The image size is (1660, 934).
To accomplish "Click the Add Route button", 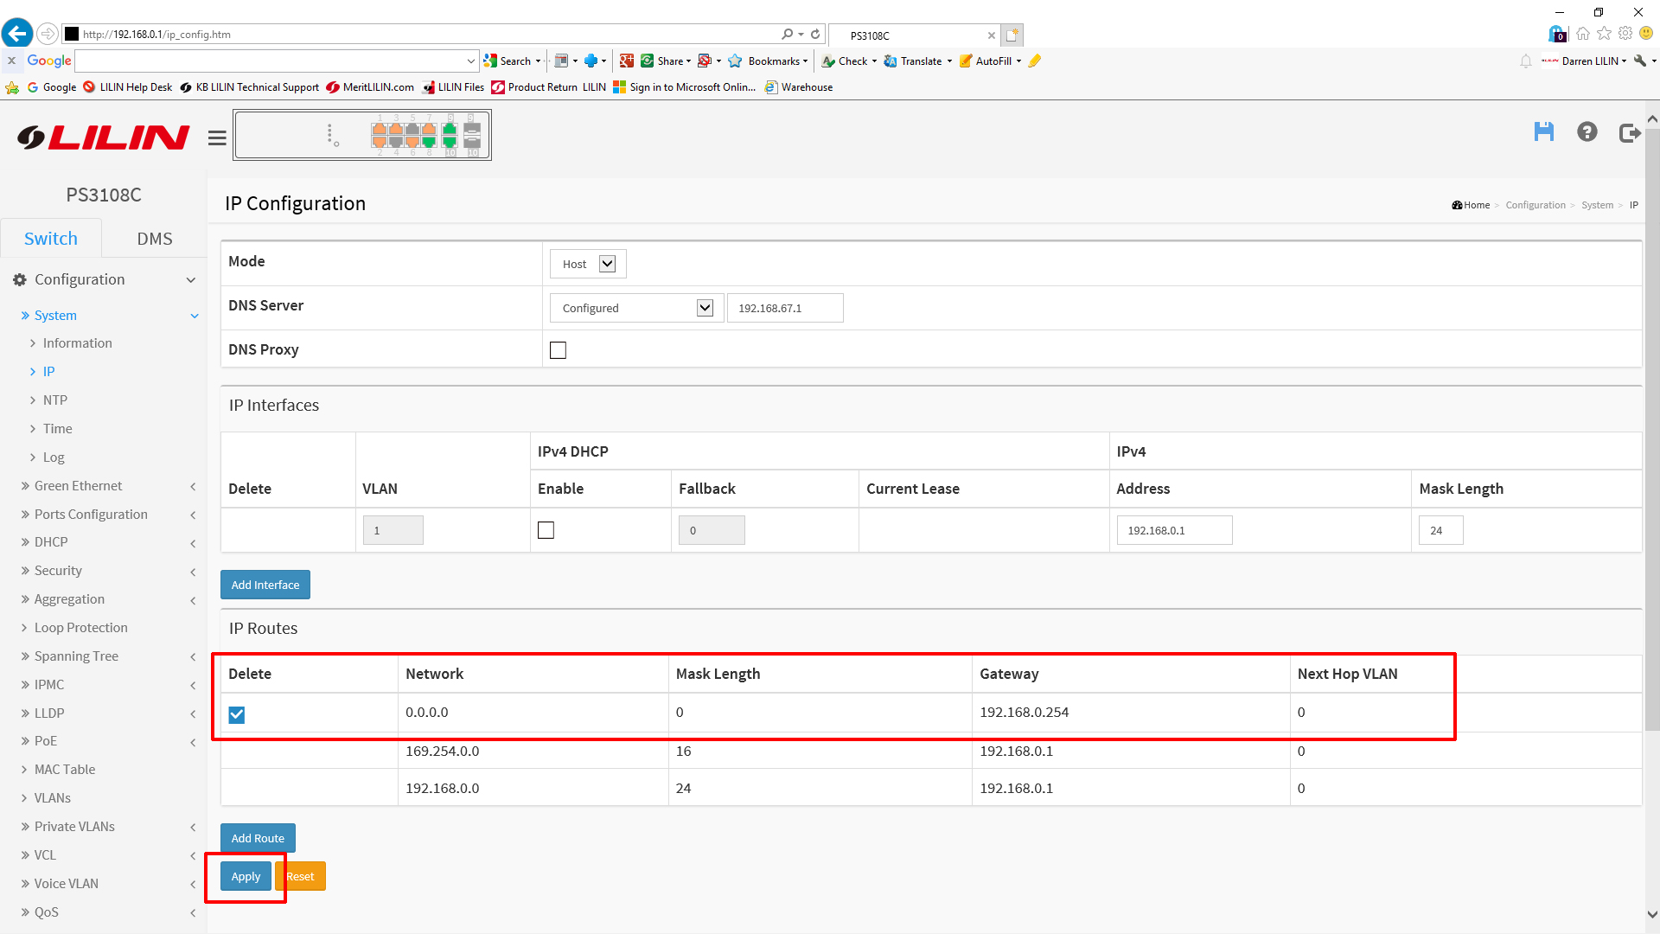I will [258, 838].
